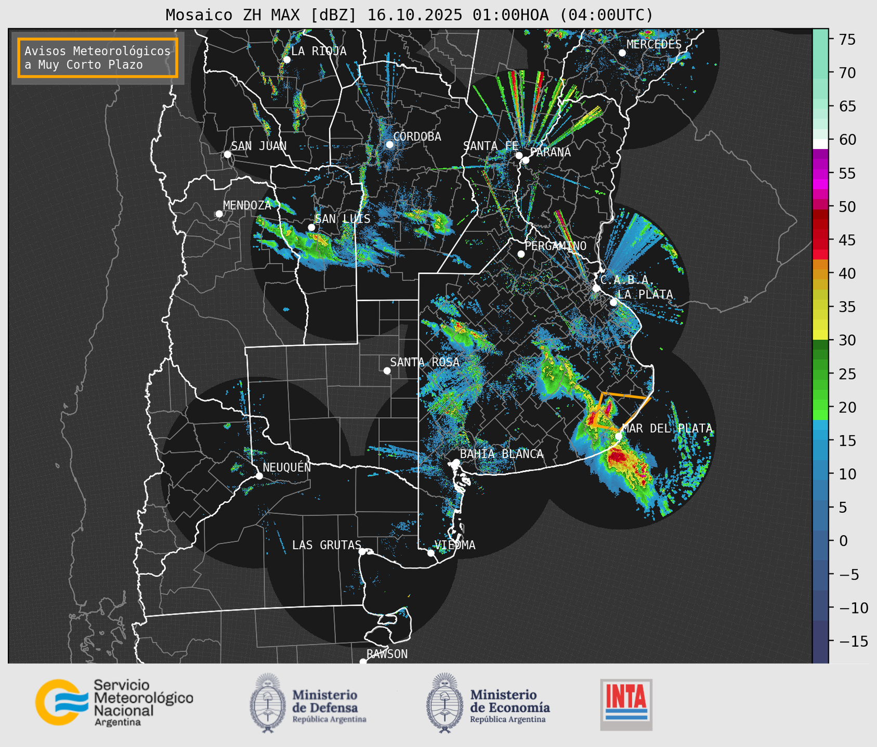
Task: Select the MENDOZA city marker
Action: click(x=219, y=214)
